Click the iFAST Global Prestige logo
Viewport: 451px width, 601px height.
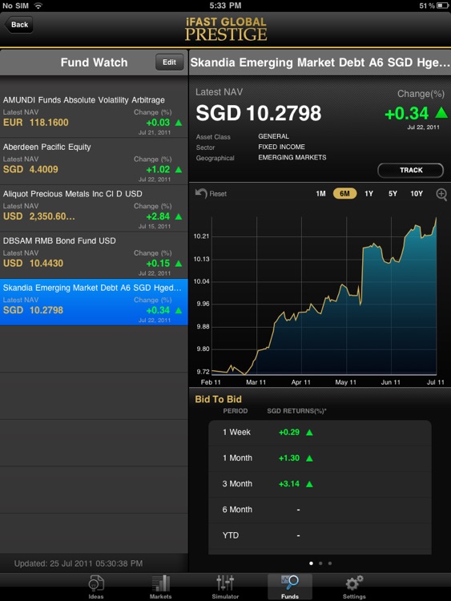(226, 30)
